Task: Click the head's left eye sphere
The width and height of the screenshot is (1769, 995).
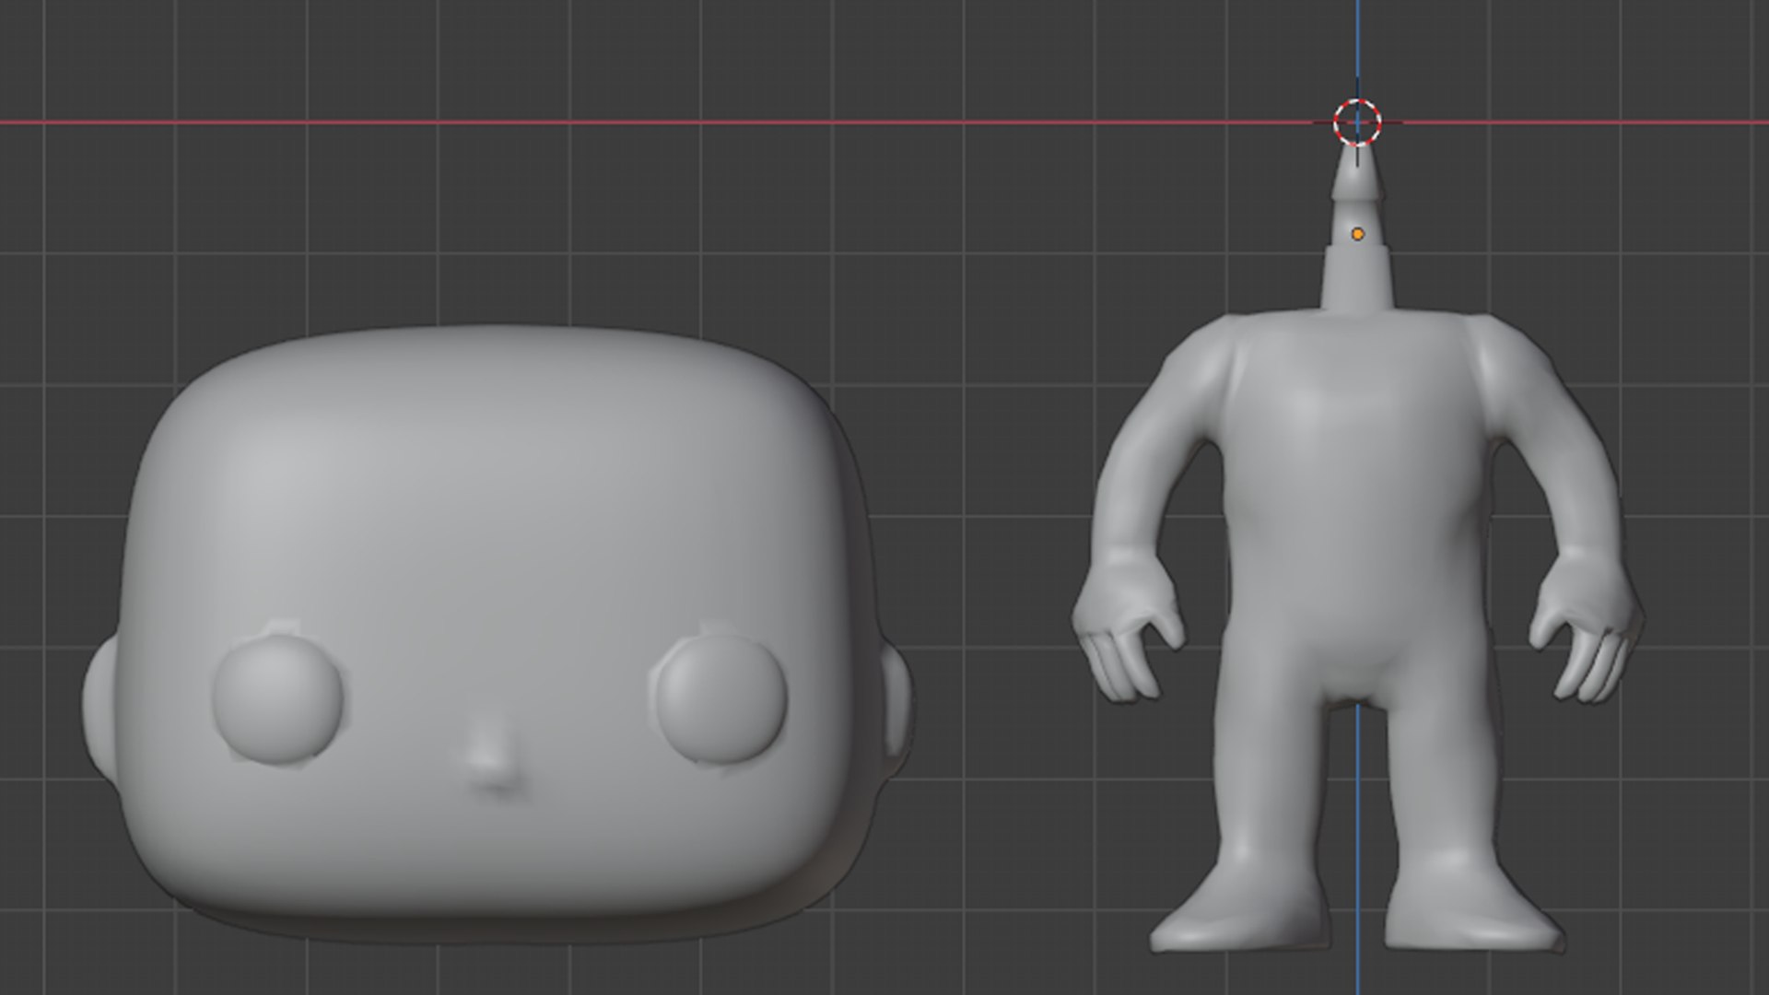Action: [x=277, y=697]
